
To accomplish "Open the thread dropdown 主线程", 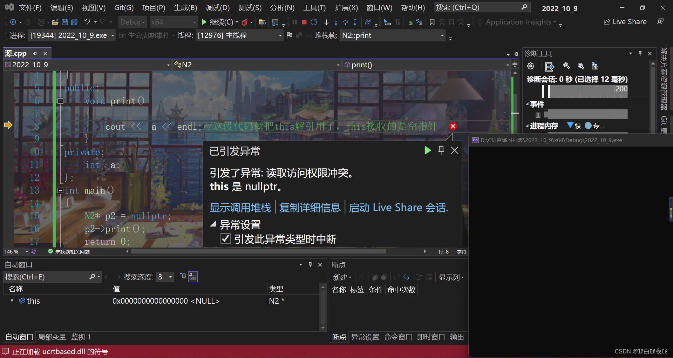I will [240, 35].
